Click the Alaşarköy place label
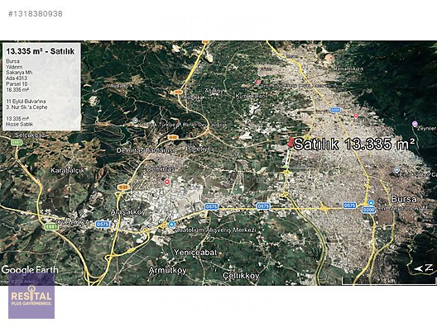This screenshot has width=437, height=327. tap(127, 212)
